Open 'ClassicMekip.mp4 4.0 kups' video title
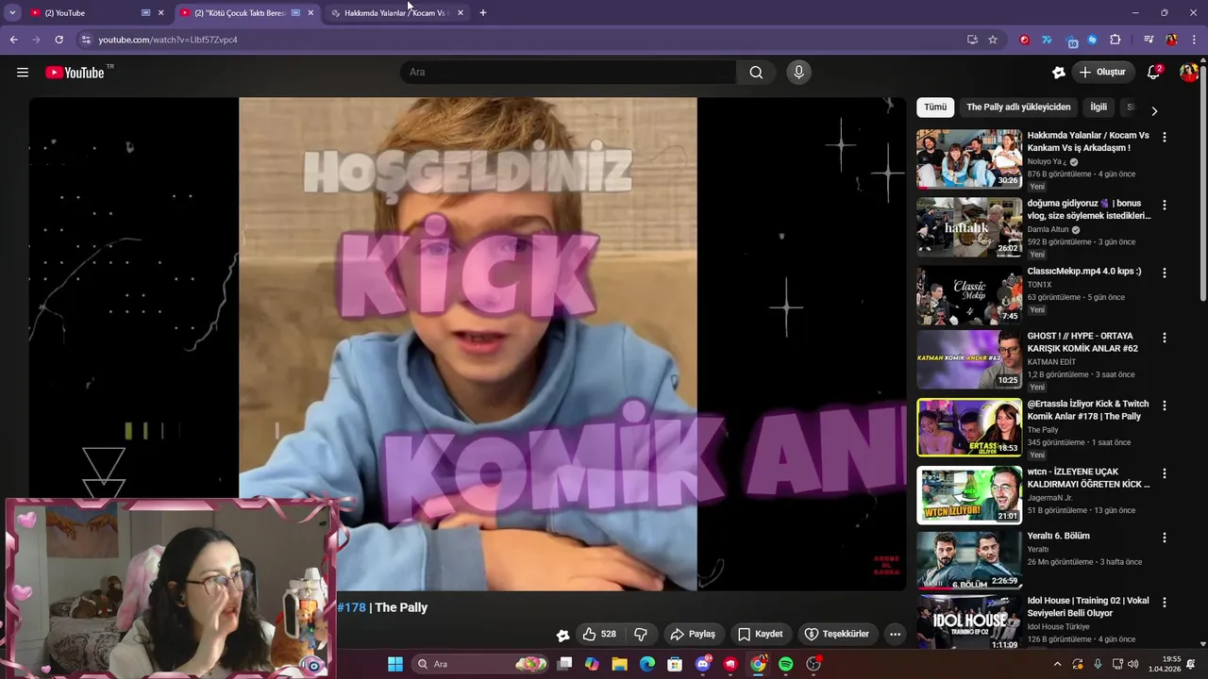This screenshot has height=679, width=1208. click(x=1084, y=272)
